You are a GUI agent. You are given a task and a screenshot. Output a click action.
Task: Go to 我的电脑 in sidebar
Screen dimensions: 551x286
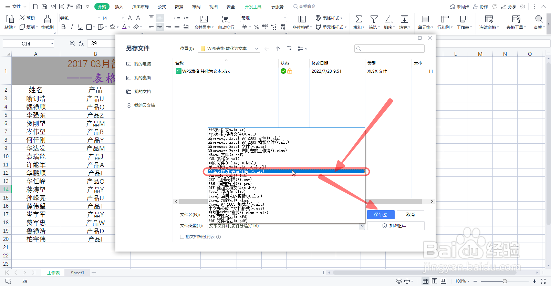point(138,64)
